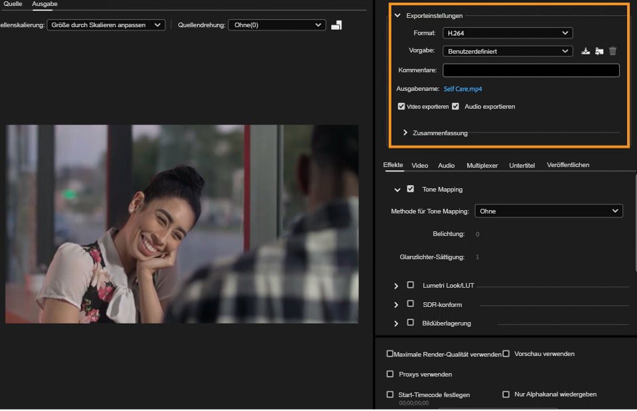
Task: Click into the Kommentare text field
Action: [531, 70]
